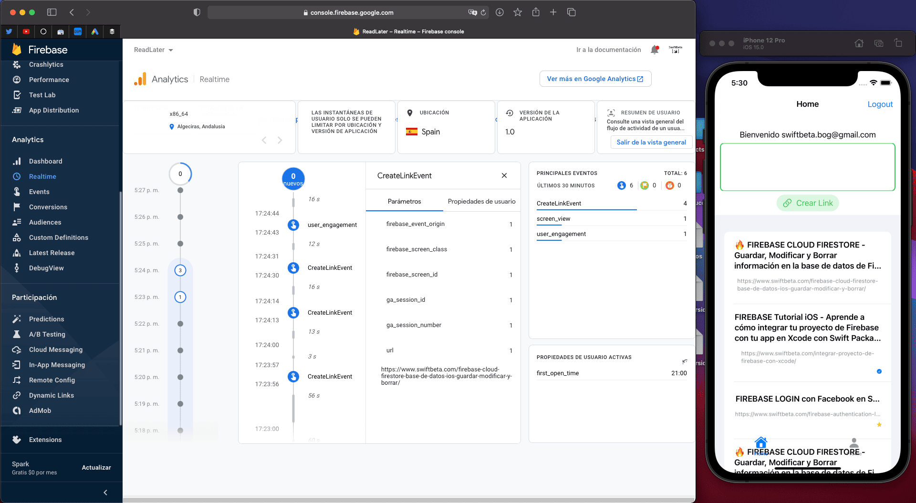Screen dimensions: 916x503
Task: Tap the Home tab icon in iPhone simulator
Action: coord(761,444)
